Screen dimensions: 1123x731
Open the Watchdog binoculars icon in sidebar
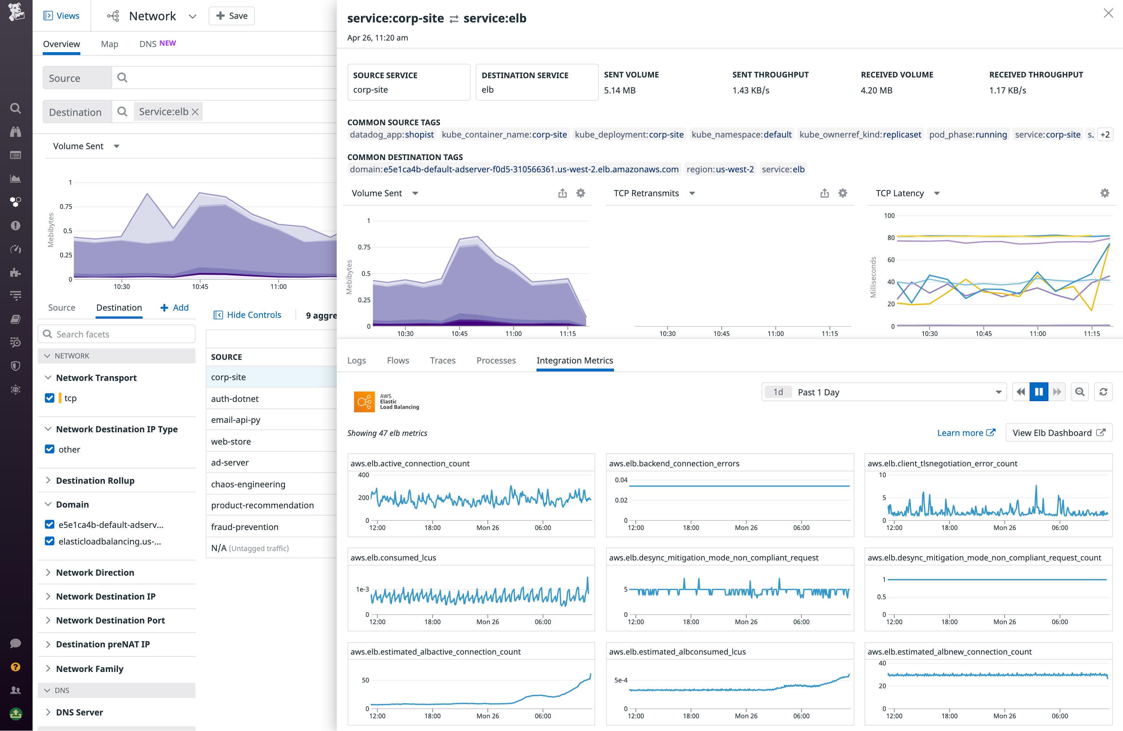[x=16, y=132]
